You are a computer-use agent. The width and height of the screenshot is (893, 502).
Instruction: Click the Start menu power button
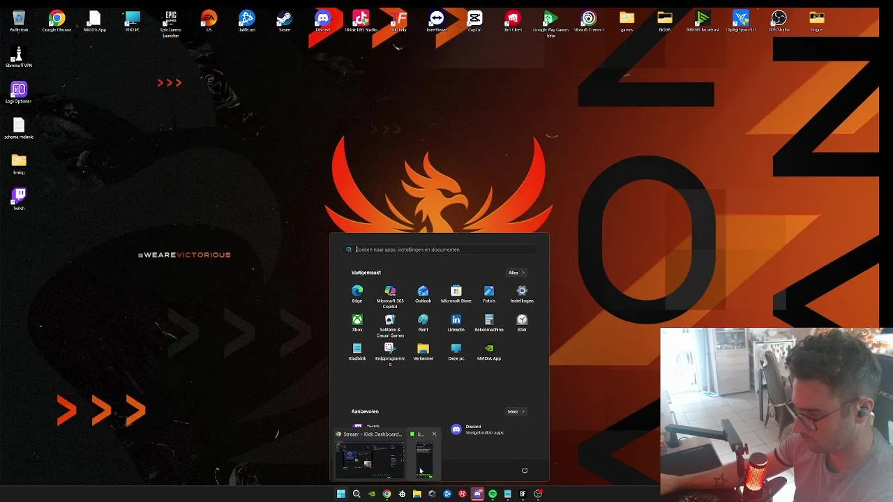pos(525,470)
